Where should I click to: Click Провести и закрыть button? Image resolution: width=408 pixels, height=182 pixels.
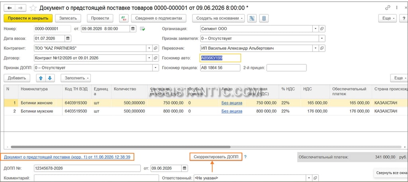click(x=28, y=18)
